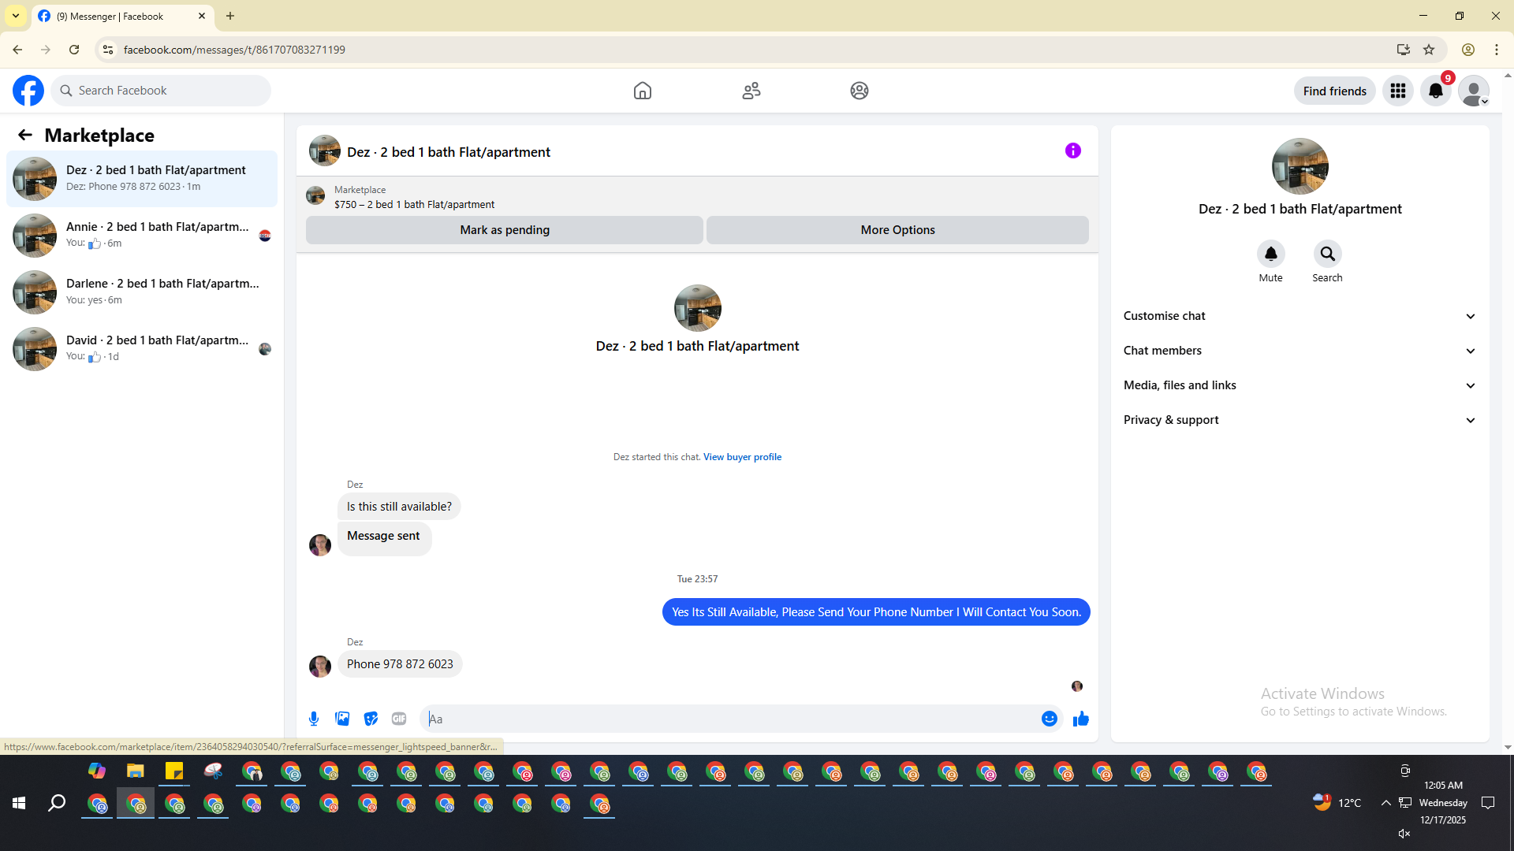Open the emoji picker in message box

(1050, 719)
